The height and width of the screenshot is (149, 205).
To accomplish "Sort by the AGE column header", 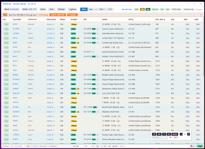I will 173,19.
